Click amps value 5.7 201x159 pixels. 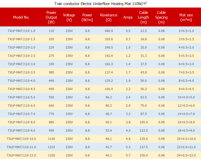point(128,155)
